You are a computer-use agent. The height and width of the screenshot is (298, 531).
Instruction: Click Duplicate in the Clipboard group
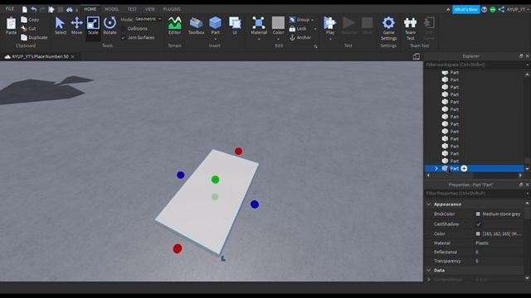click(x=34, y=37)
